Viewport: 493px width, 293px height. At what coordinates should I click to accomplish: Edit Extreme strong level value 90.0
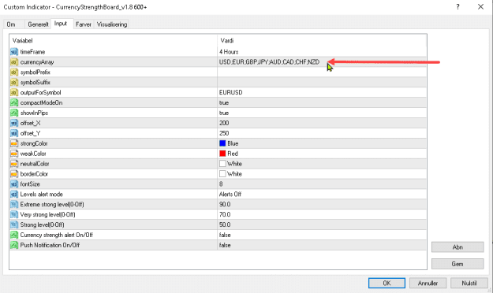322,205
